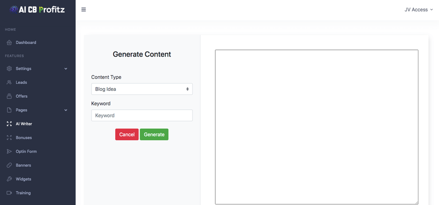Expand the Settings submenu chevron

pyautogui.click(x=66, y=68)
